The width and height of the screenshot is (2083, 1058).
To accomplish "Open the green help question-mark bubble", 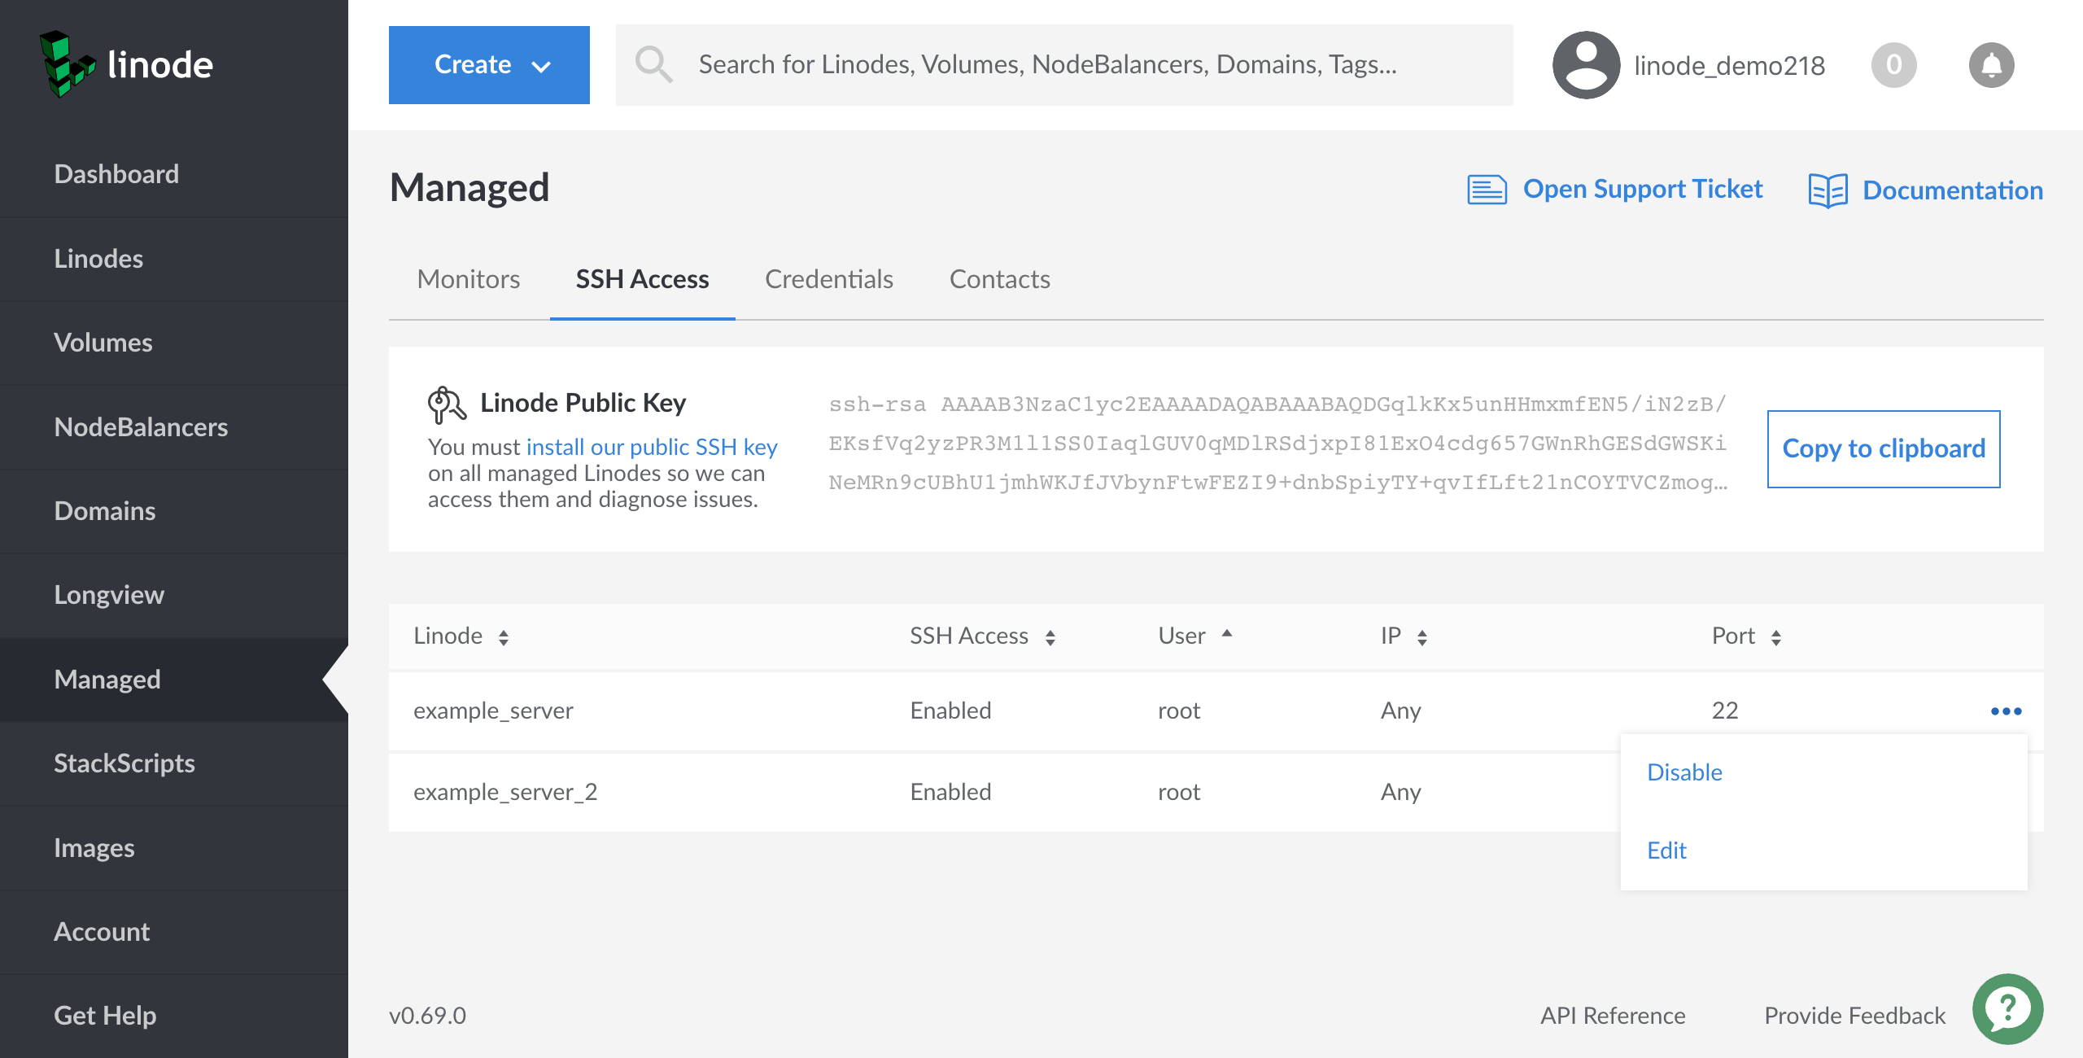I will [2007, 1008].
